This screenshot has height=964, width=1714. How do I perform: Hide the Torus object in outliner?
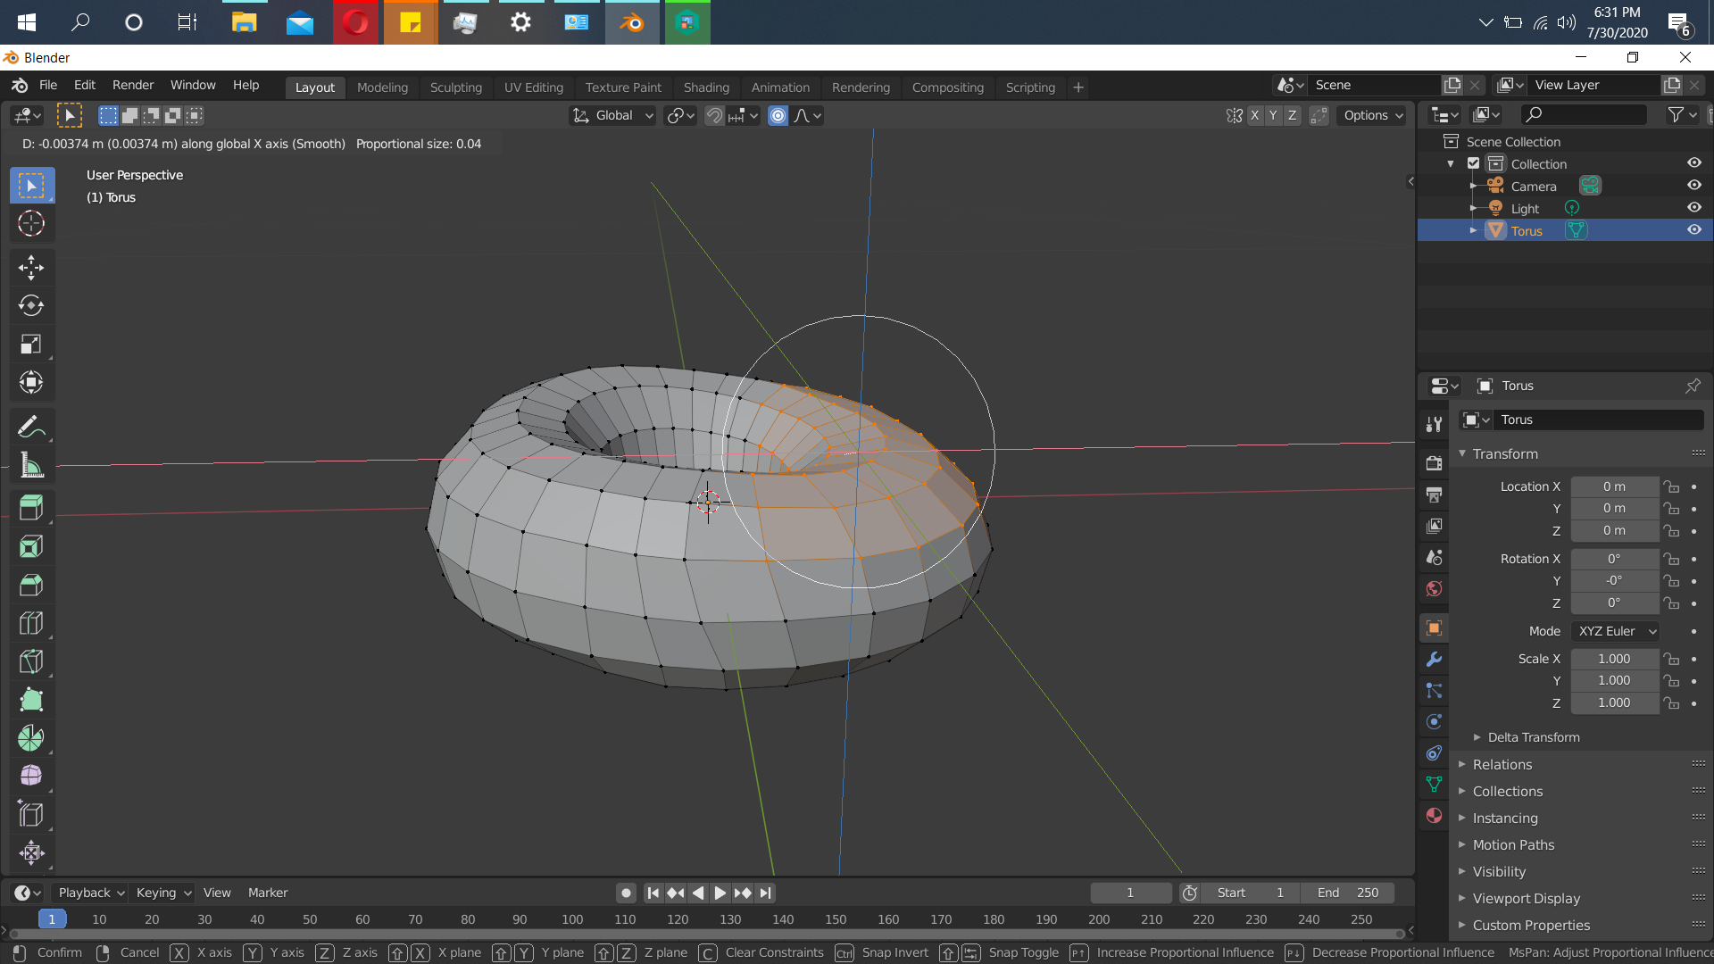pyautogui.click(x=1693, y=230)
